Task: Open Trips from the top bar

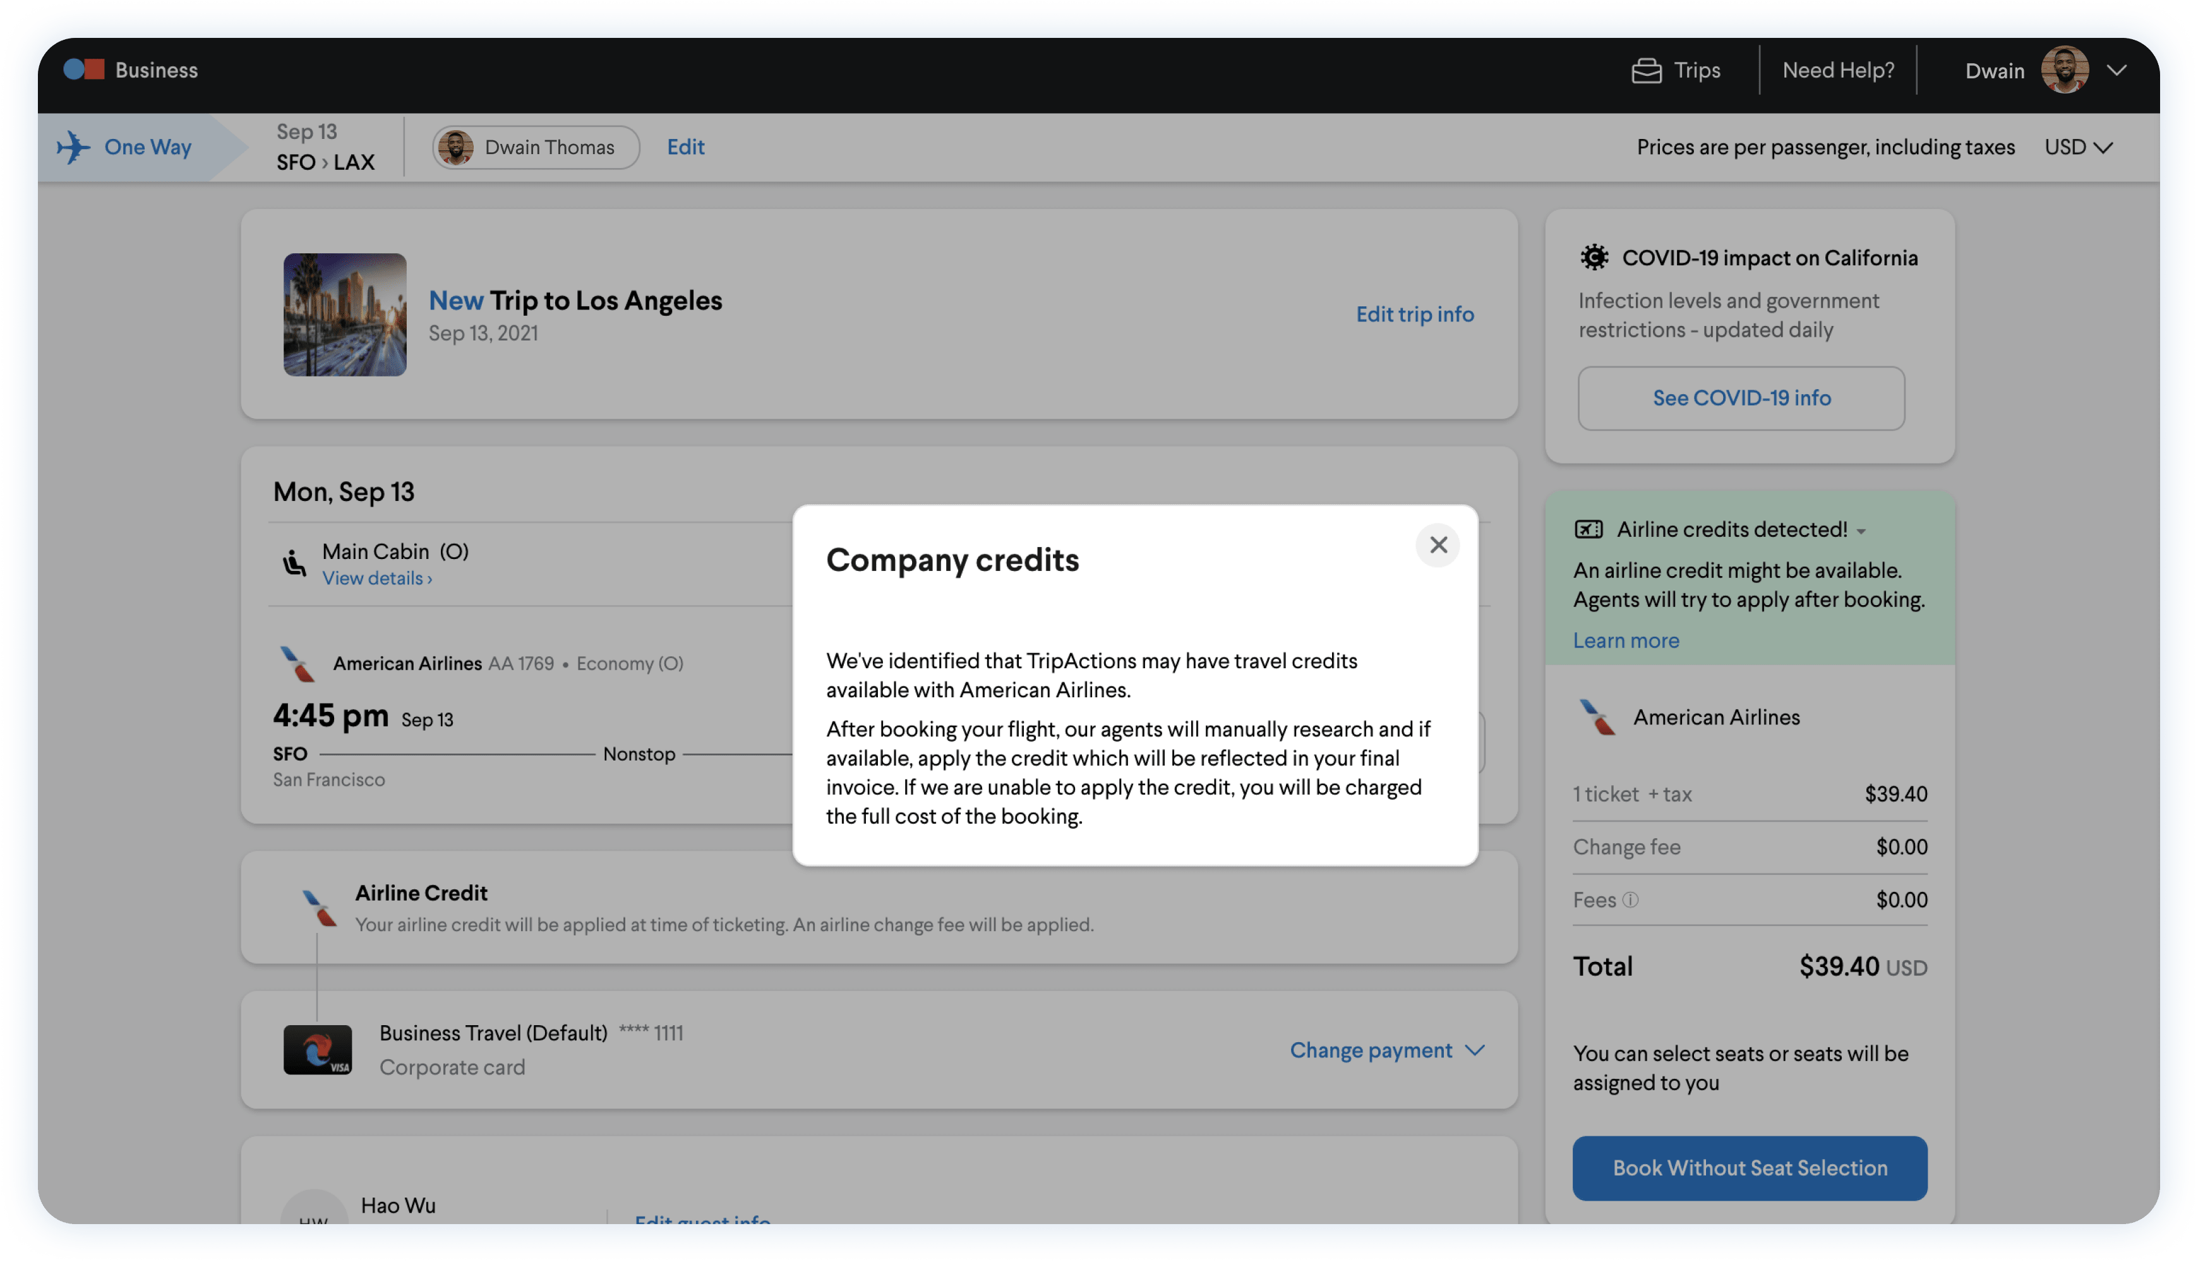Action: pyautogui.click(x=1676, y=69)
